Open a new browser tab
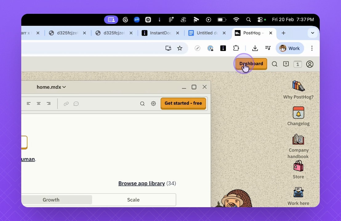This screenshot has width=341, height=221. (283, 33)
